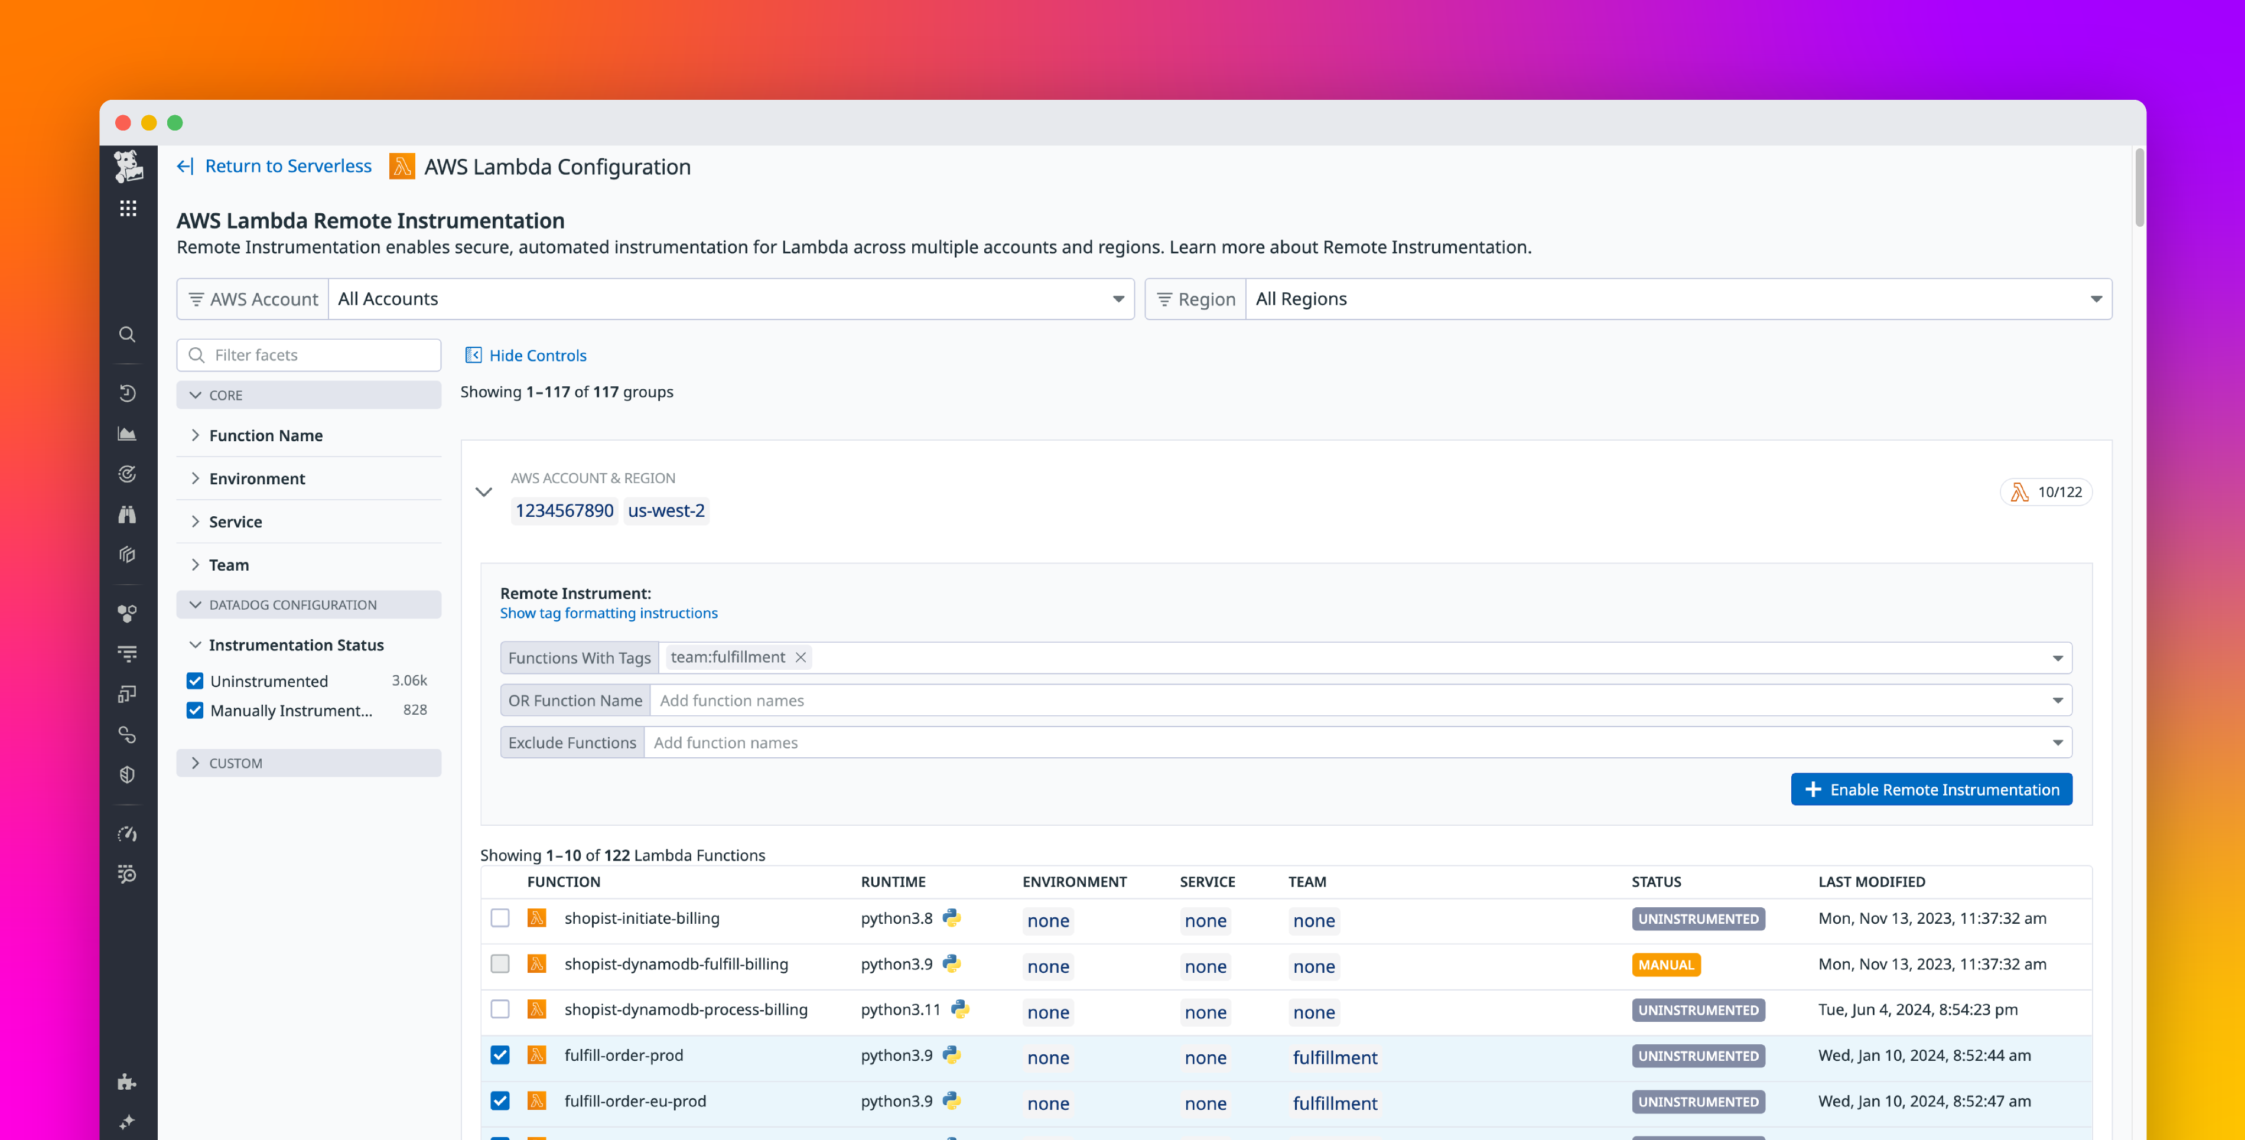The image size is (2245, 1140).
Task: Click the Hide Controls toggle link
Action: coord(537,355)
